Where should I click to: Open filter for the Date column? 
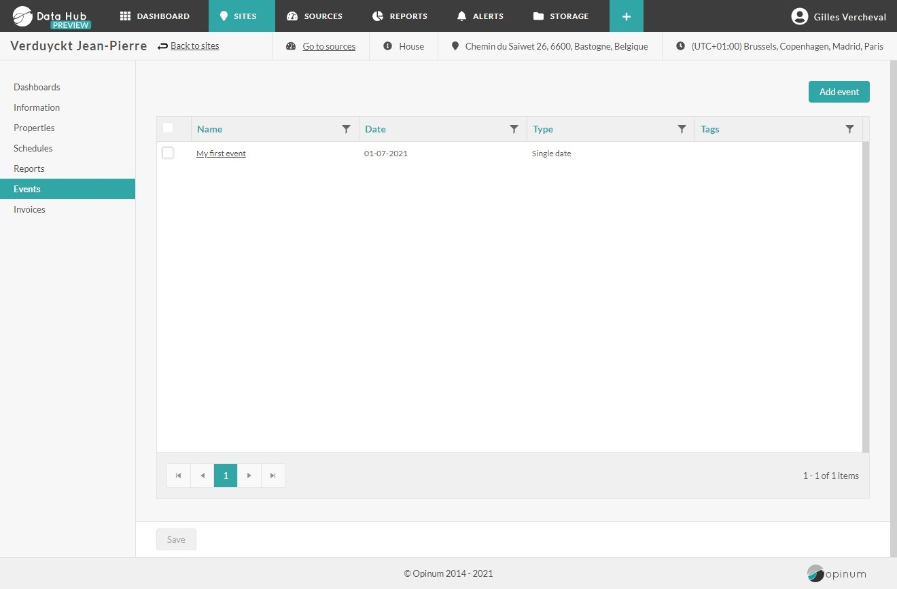[x=514, y=129]
